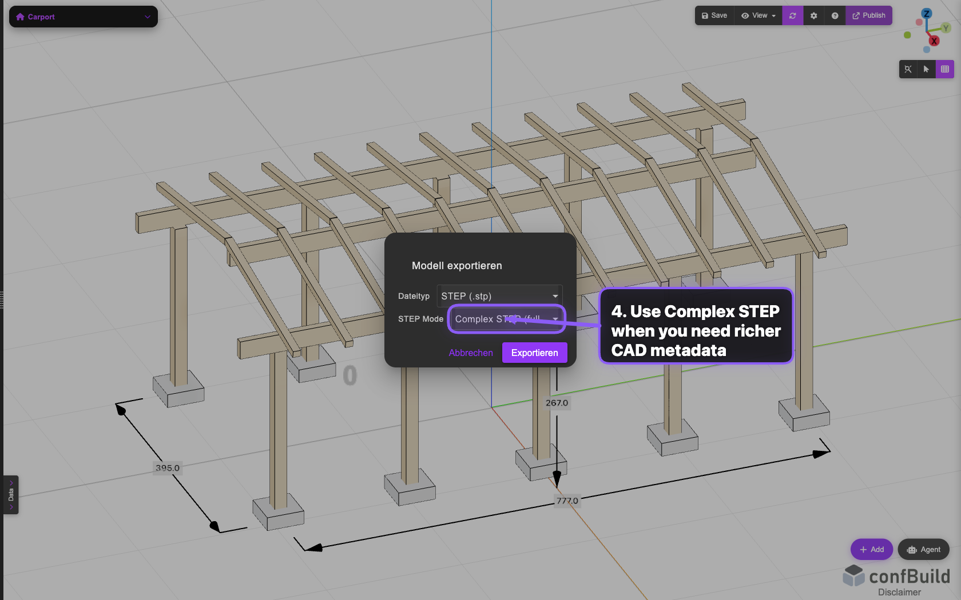Select the cursor selection tool
The width and height of the screenshot is (961, 600).
click(927, 69)
